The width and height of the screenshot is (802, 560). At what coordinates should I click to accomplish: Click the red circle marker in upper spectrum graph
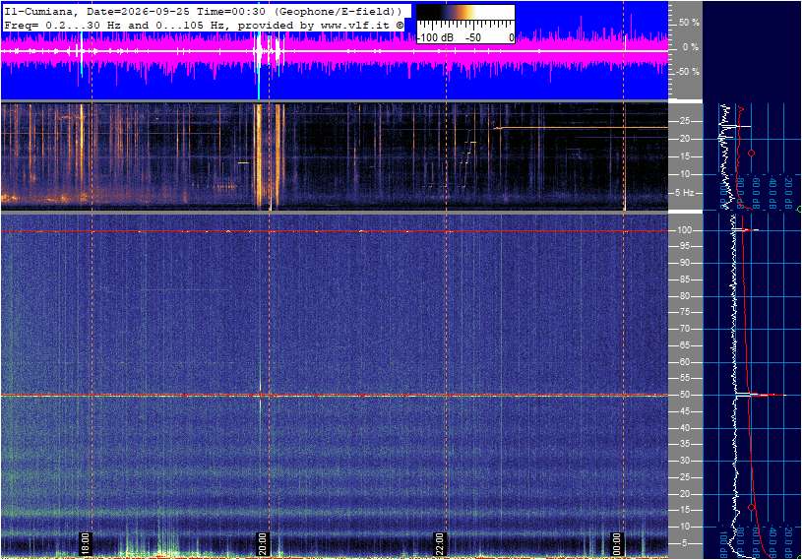click(752, 154)
